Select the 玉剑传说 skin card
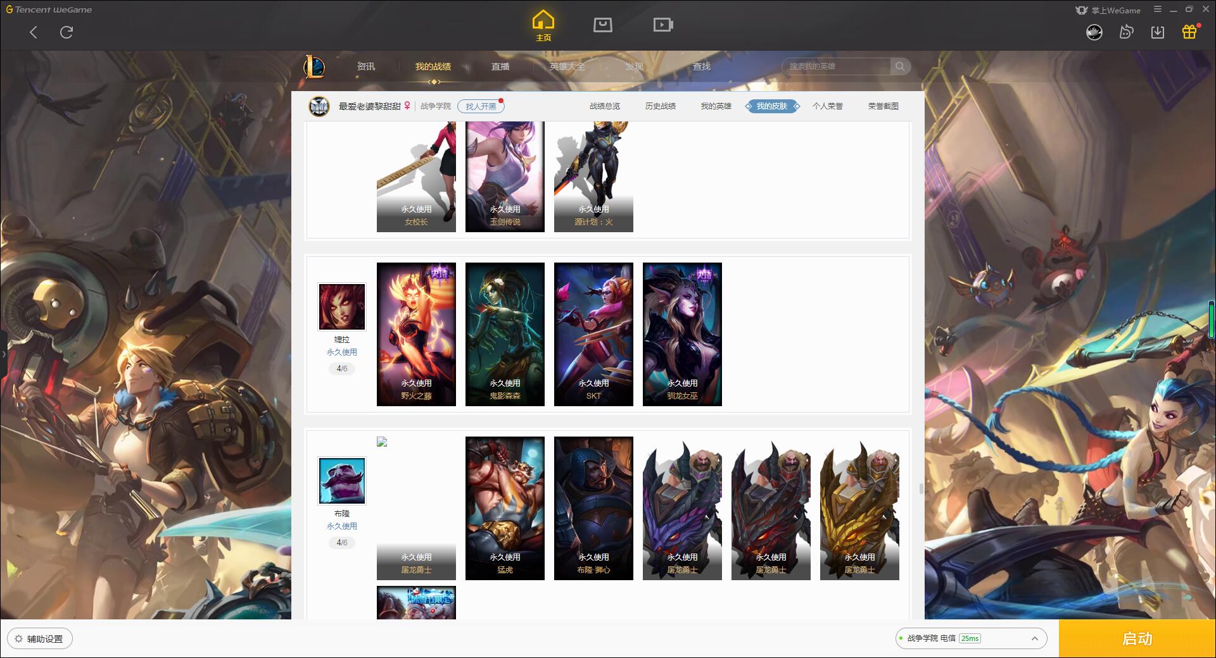1216x658 pixels. click(505, 177)
